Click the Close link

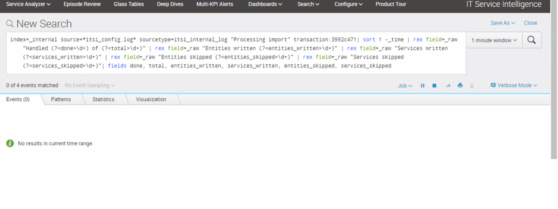point(530,23)
